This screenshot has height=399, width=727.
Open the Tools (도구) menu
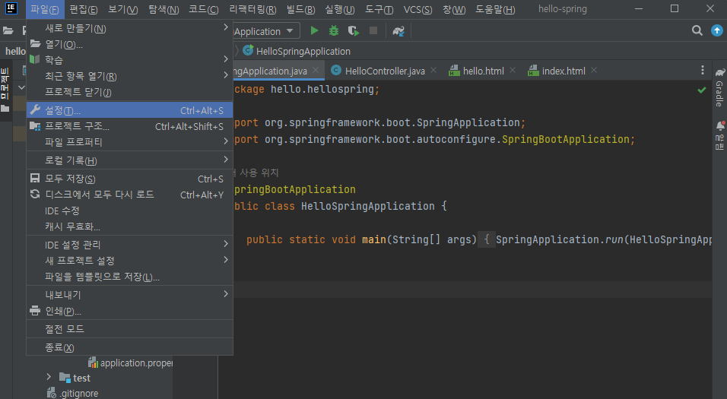coord(379,9)
